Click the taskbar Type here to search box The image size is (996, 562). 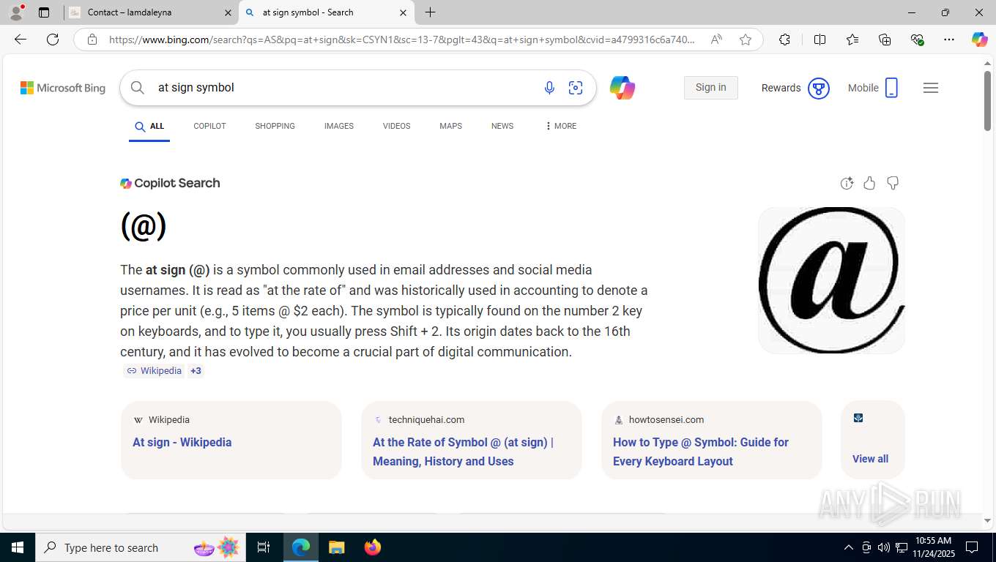click(141, 547)
